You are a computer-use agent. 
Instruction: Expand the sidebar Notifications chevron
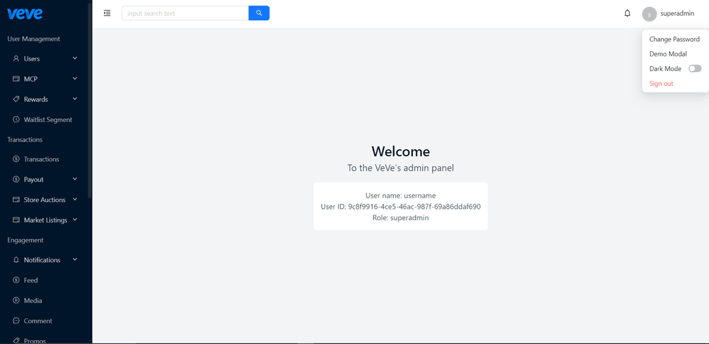[x=75, y=259]
